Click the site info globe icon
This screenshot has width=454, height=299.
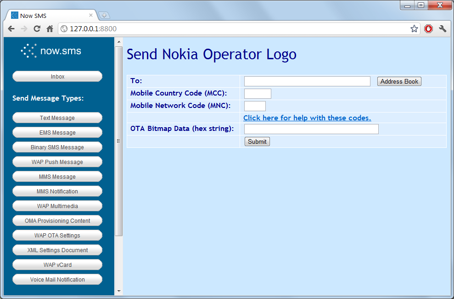pyautogui.click(x=64, y=28)
